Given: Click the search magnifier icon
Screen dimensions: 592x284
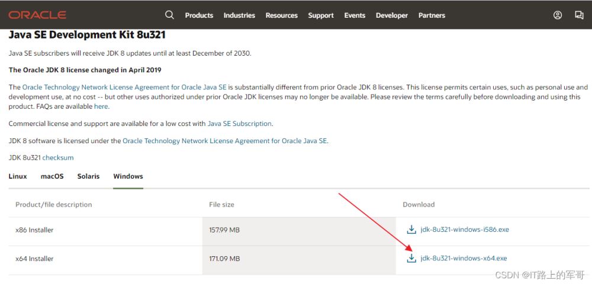Looking at the screenshot, I should click(x=169, y=15).
